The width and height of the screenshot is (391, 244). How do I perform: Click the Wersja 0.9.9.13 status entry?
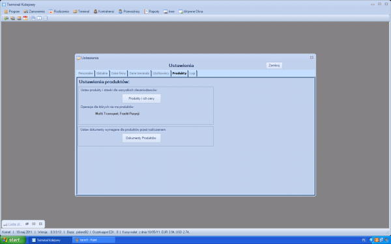[x=50, y=232]
